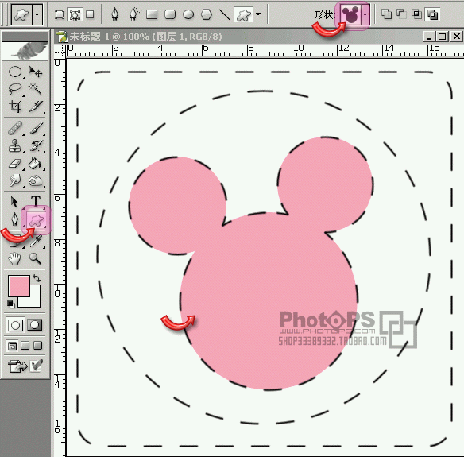Click the Mickey shape thumbnail in 形状 picker
Screen dimensions: 464x457
click(350, 14)
